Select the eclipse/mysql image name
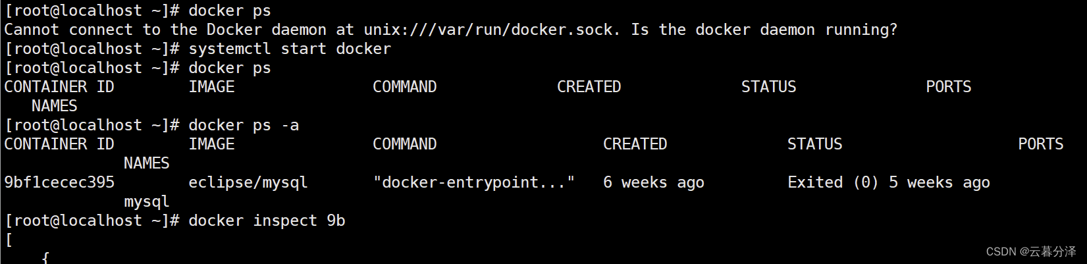Screen dimensions: 1087x264 coord(248,182)
